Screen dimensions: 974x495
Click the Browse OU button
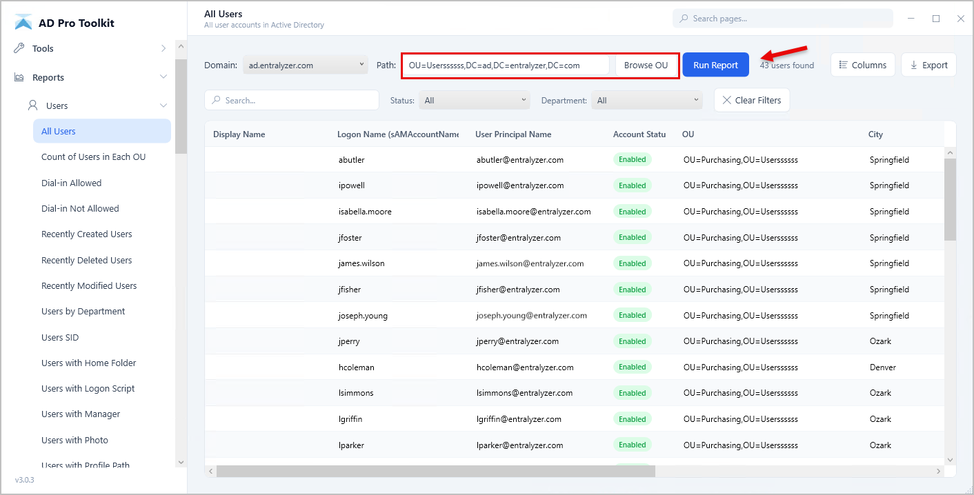coord(646,65)
